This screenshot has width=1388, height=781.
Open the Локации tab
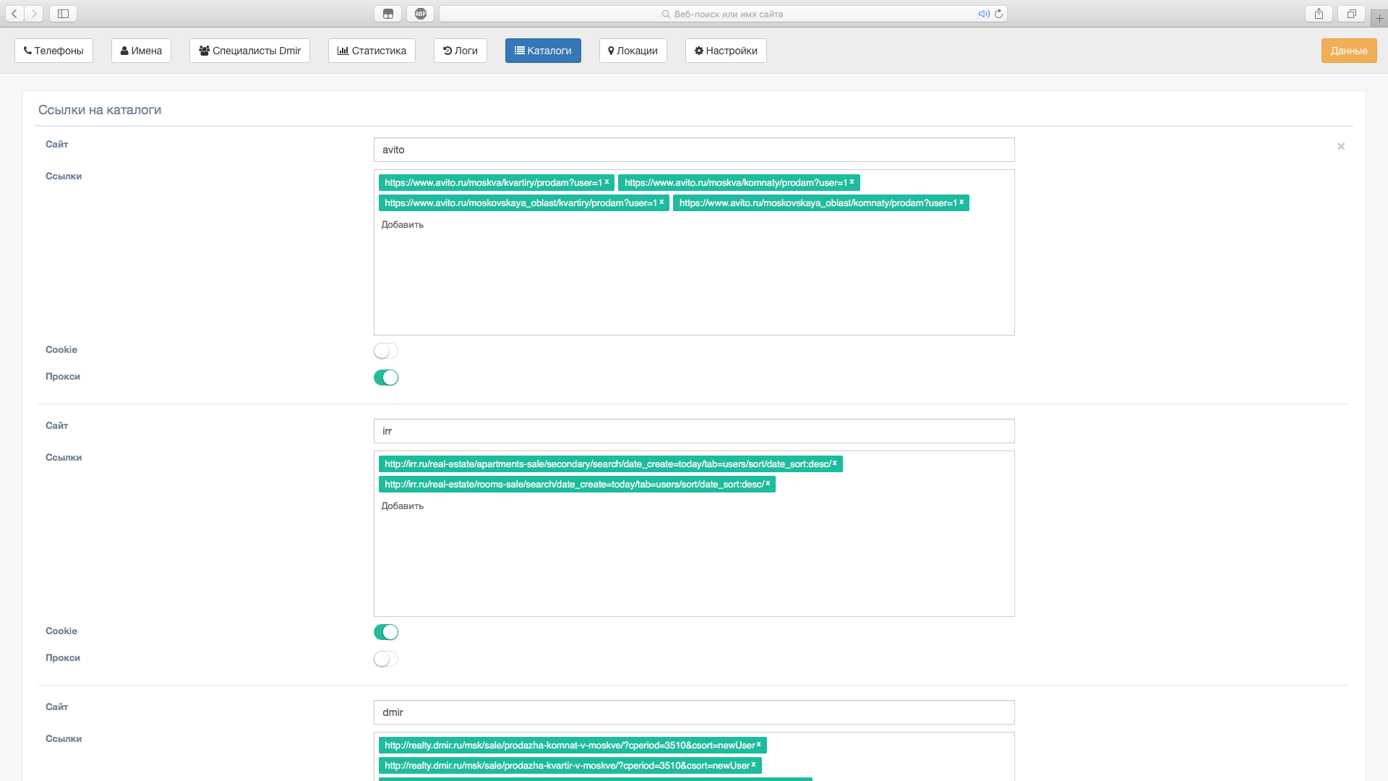point(633,51)
